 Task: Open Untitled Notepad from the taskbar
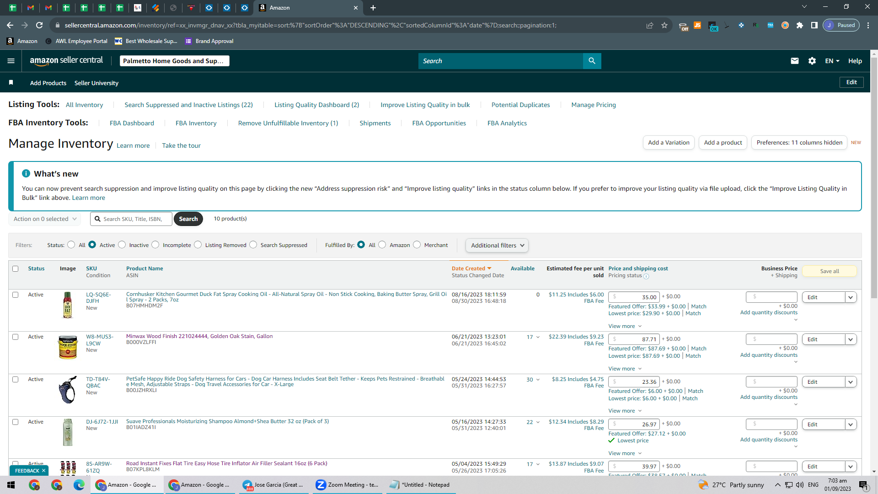click(x=420, y=485)
